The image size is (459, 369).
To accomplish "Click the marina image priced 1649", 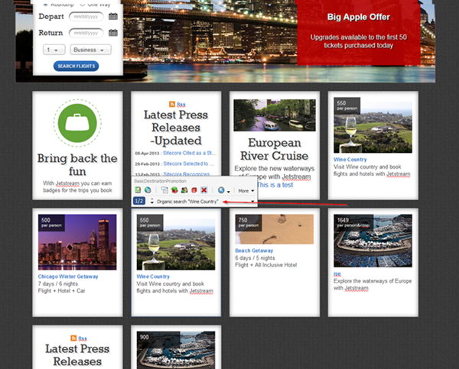I will coord(373,241).
